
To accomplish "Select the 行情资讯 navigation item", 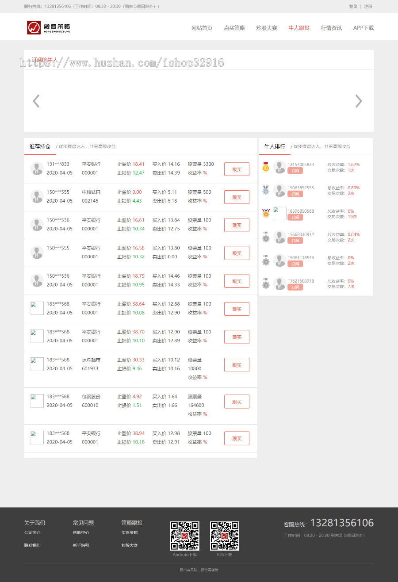I will [x=331, y=27].
